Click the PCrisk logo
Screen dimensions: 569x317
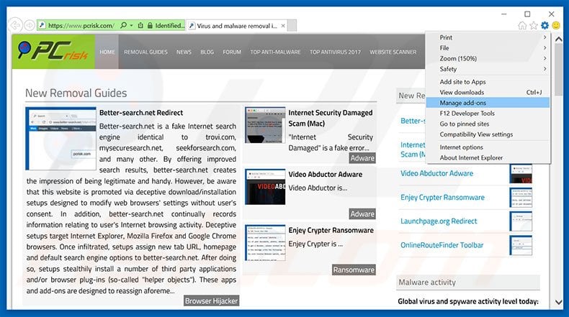[53, 52]
